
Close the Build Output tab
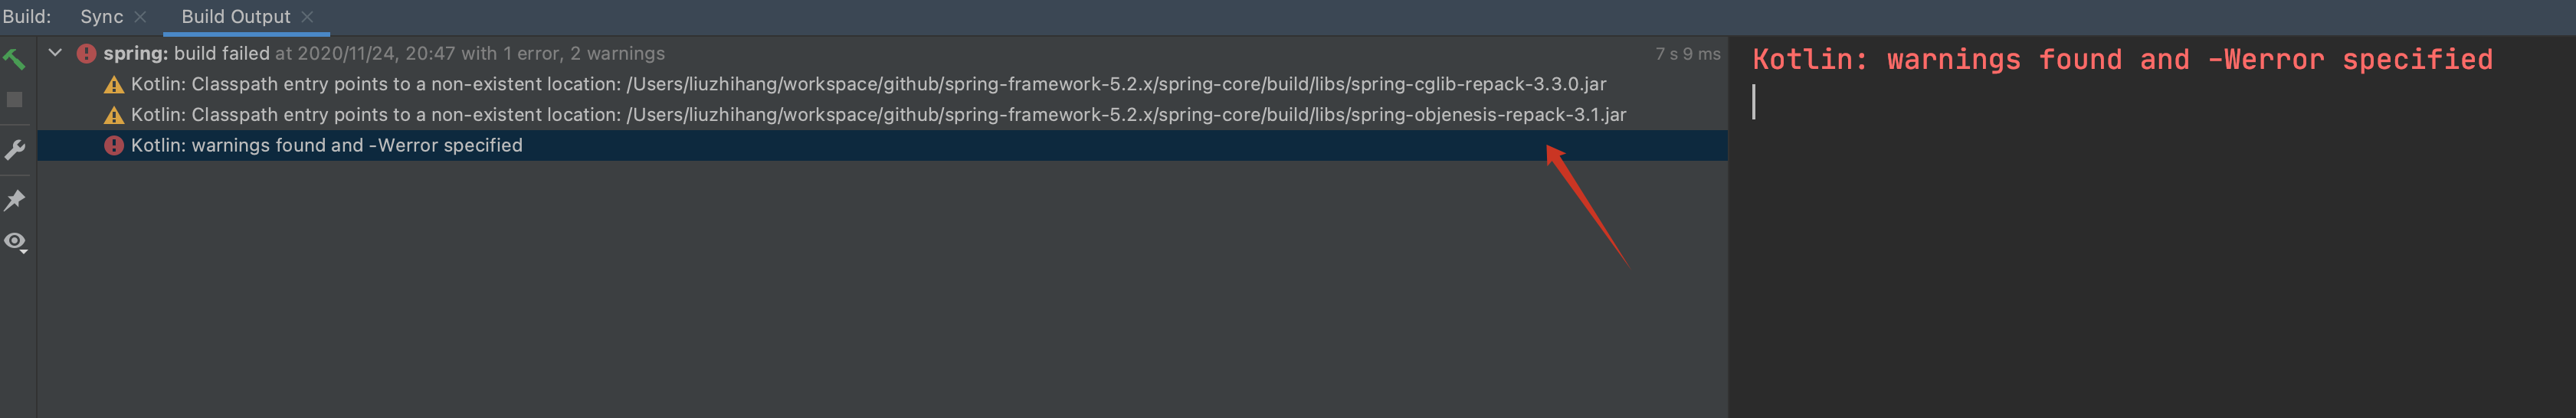click(x=307, y=17)
